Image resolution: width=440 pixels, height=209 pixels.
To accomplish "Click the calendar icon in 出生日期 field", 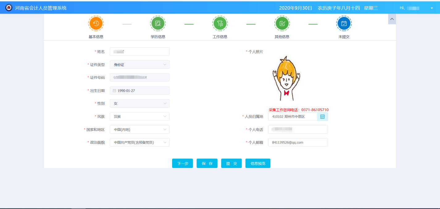I will point(114,90).
